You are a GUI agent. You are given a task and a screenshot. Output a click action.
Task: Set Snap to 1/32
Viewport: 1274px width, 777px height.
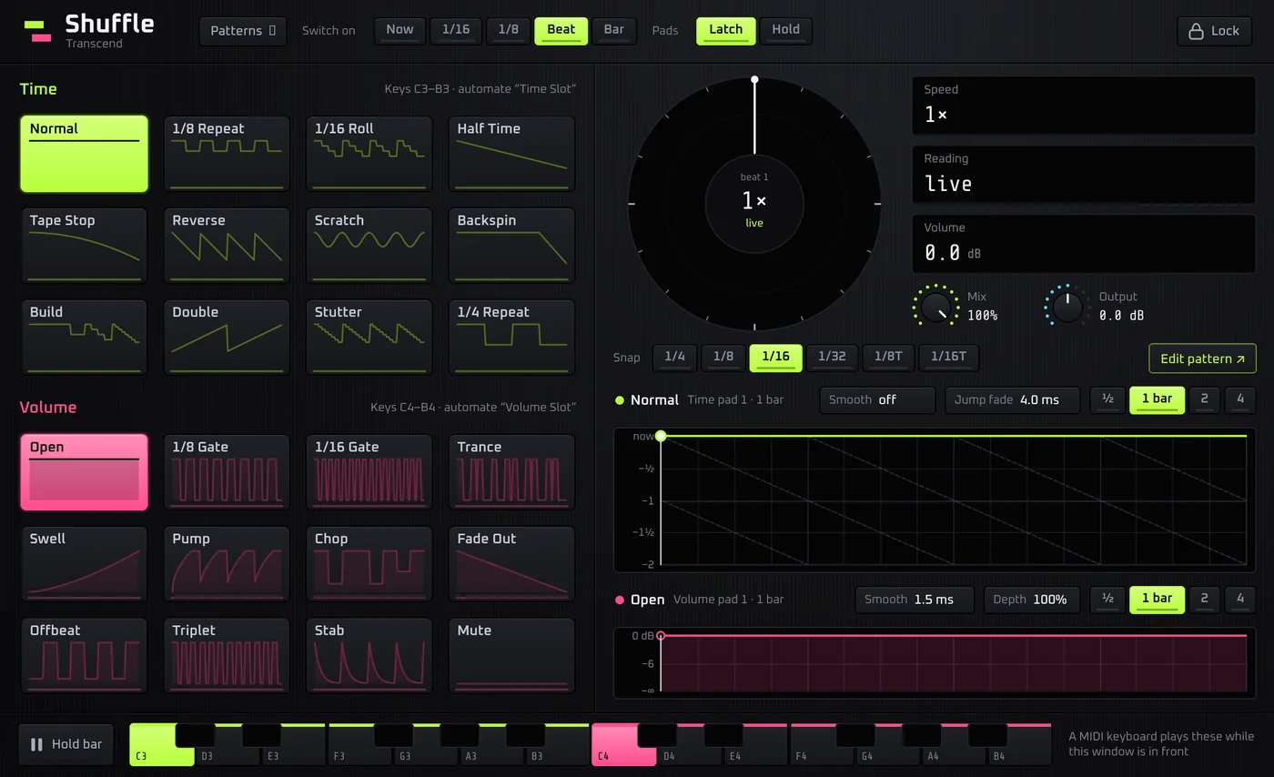[x=832, y=358]
